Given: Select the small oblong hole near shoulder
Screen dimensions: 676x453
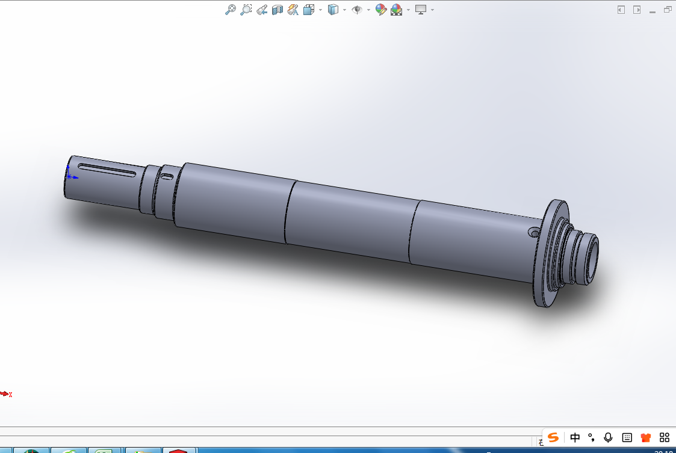Looking at the screenshot, I should 167,176.
